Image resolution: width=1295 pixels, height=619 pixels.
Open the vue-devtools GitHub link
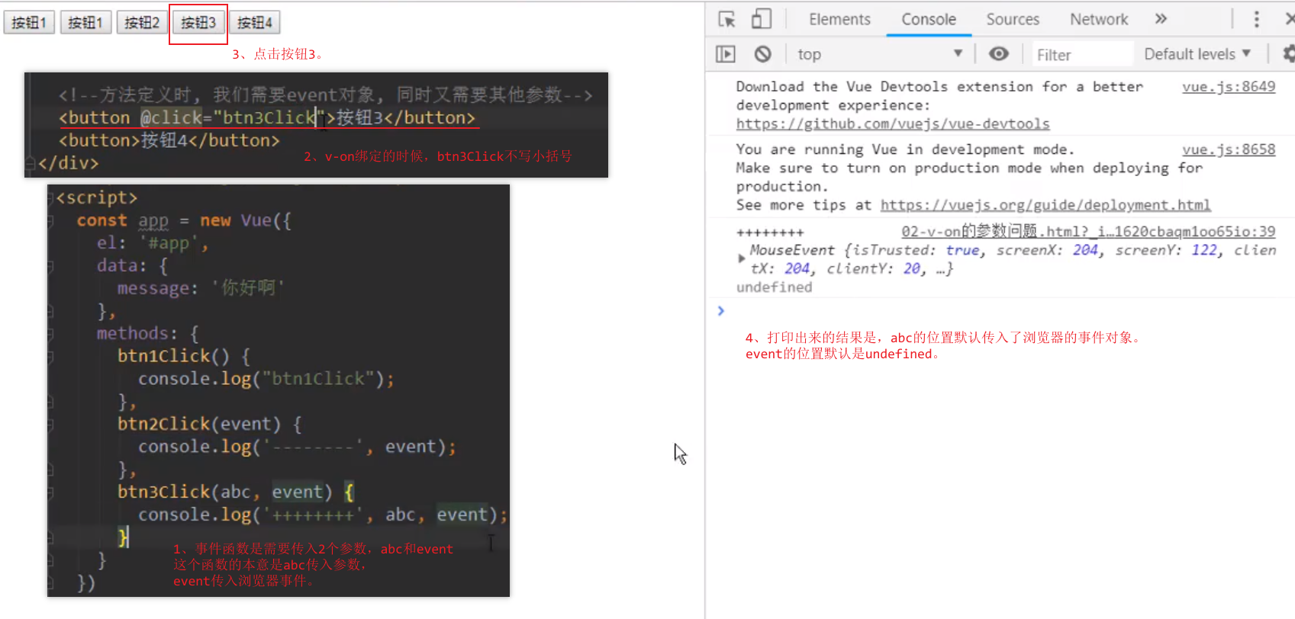click(x=893, y=123)
